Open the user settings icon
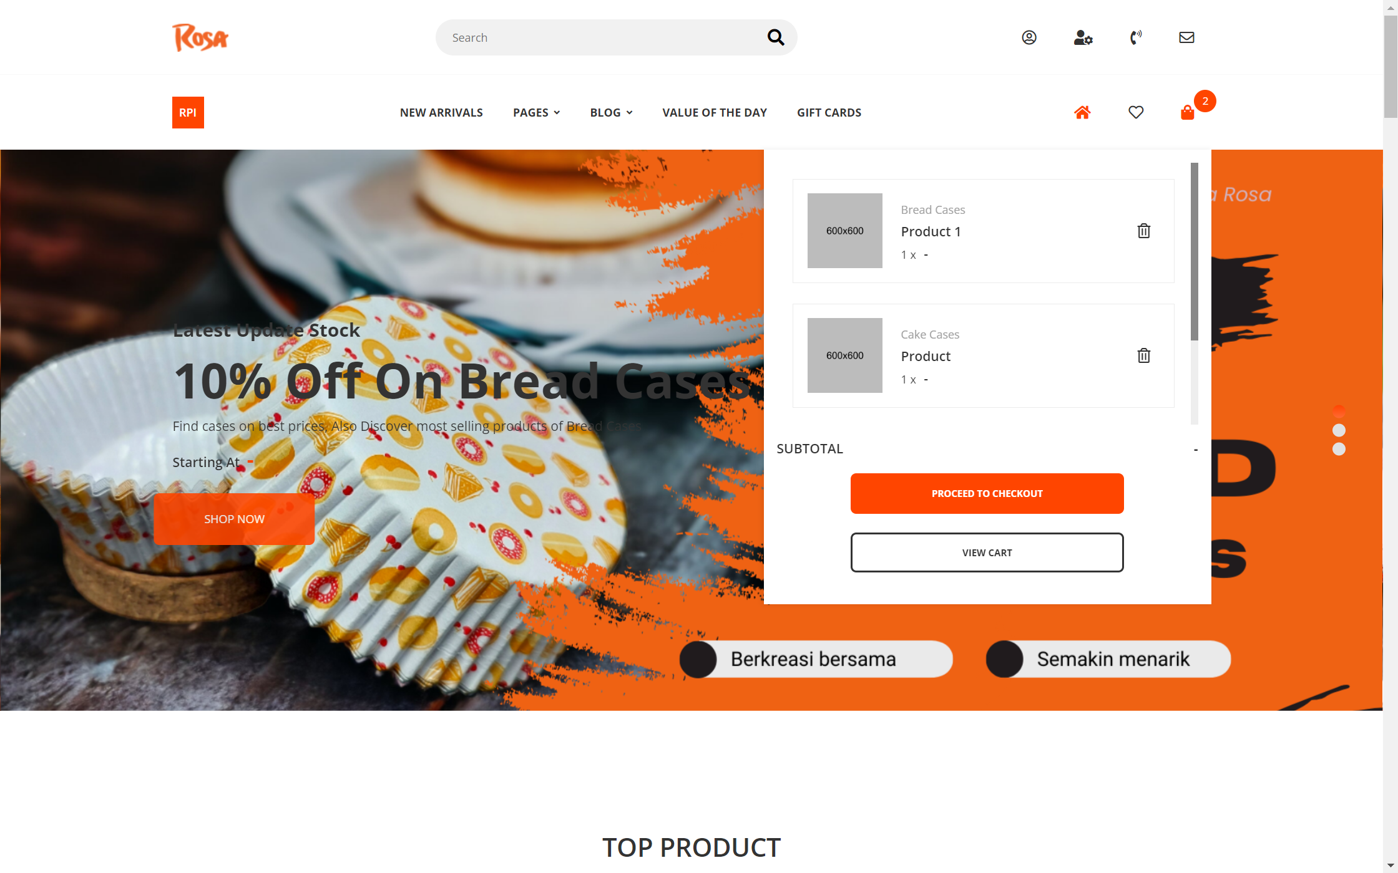This screenshot has width=1398, height=873. tap(1083, 37)
